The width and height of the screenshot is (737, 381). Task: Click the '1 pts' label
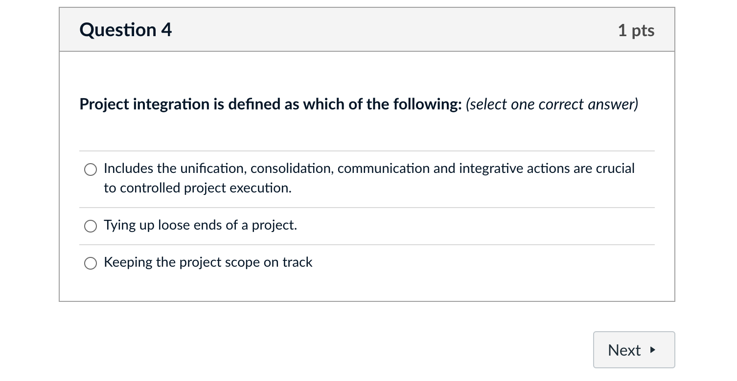click(636, 30)
